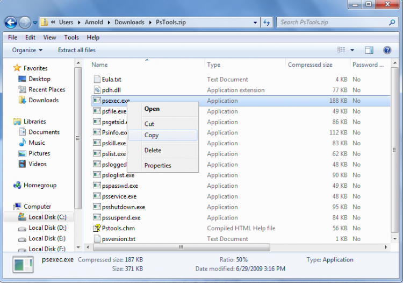Click the search magnifier icon
The image size is (403, 283).
(392, 23)
